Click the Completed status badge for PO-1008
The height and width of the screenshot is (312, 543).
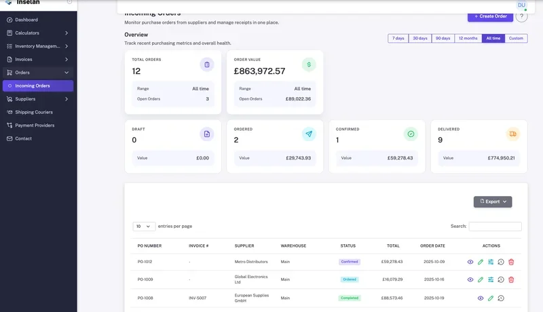(x=350, y=298)
